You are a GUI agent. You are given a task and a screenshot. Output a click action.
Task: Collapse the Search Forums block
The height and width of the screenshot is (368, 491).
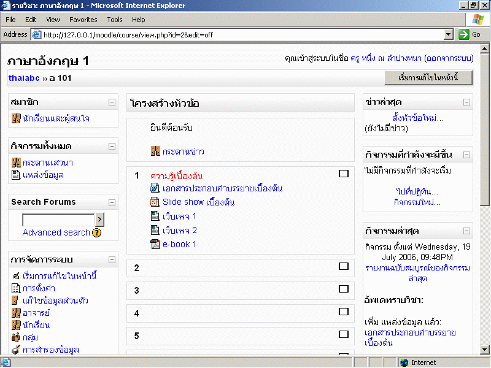[112, 202]
